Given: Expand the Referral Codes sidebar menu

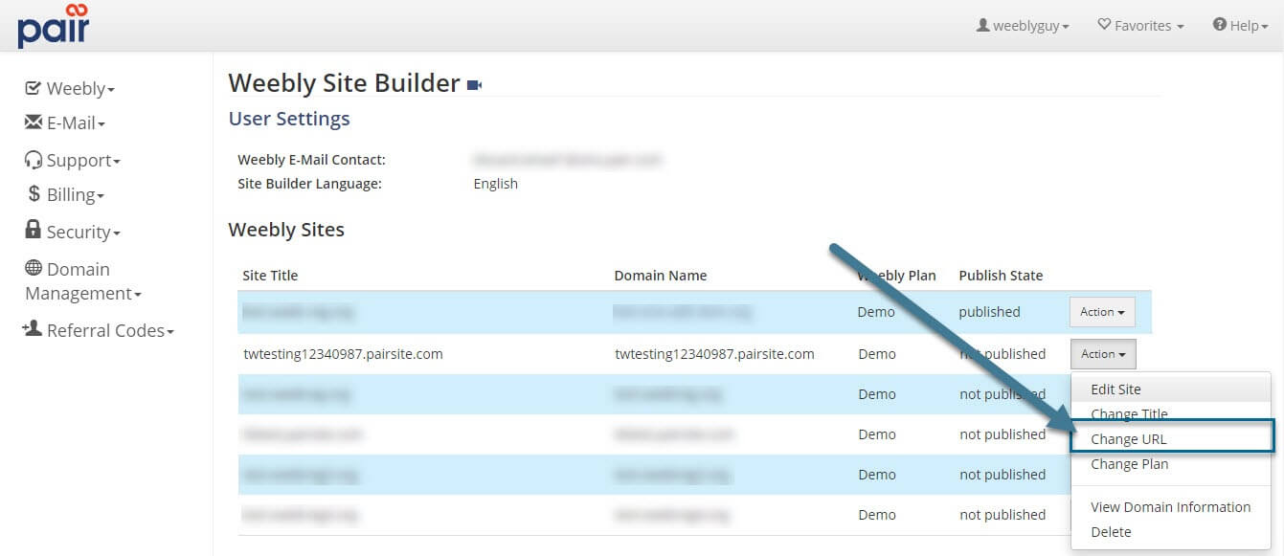Looking at the screenshot, I should (98, 330).
